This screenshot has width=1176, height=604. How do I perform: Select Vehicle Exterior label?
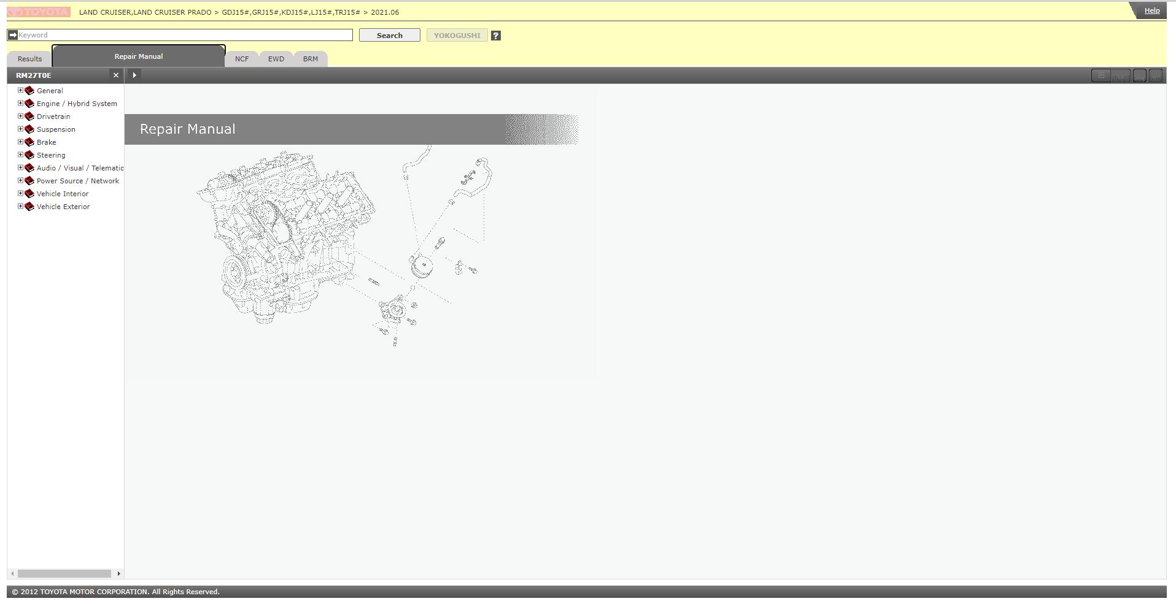[63, 207]
